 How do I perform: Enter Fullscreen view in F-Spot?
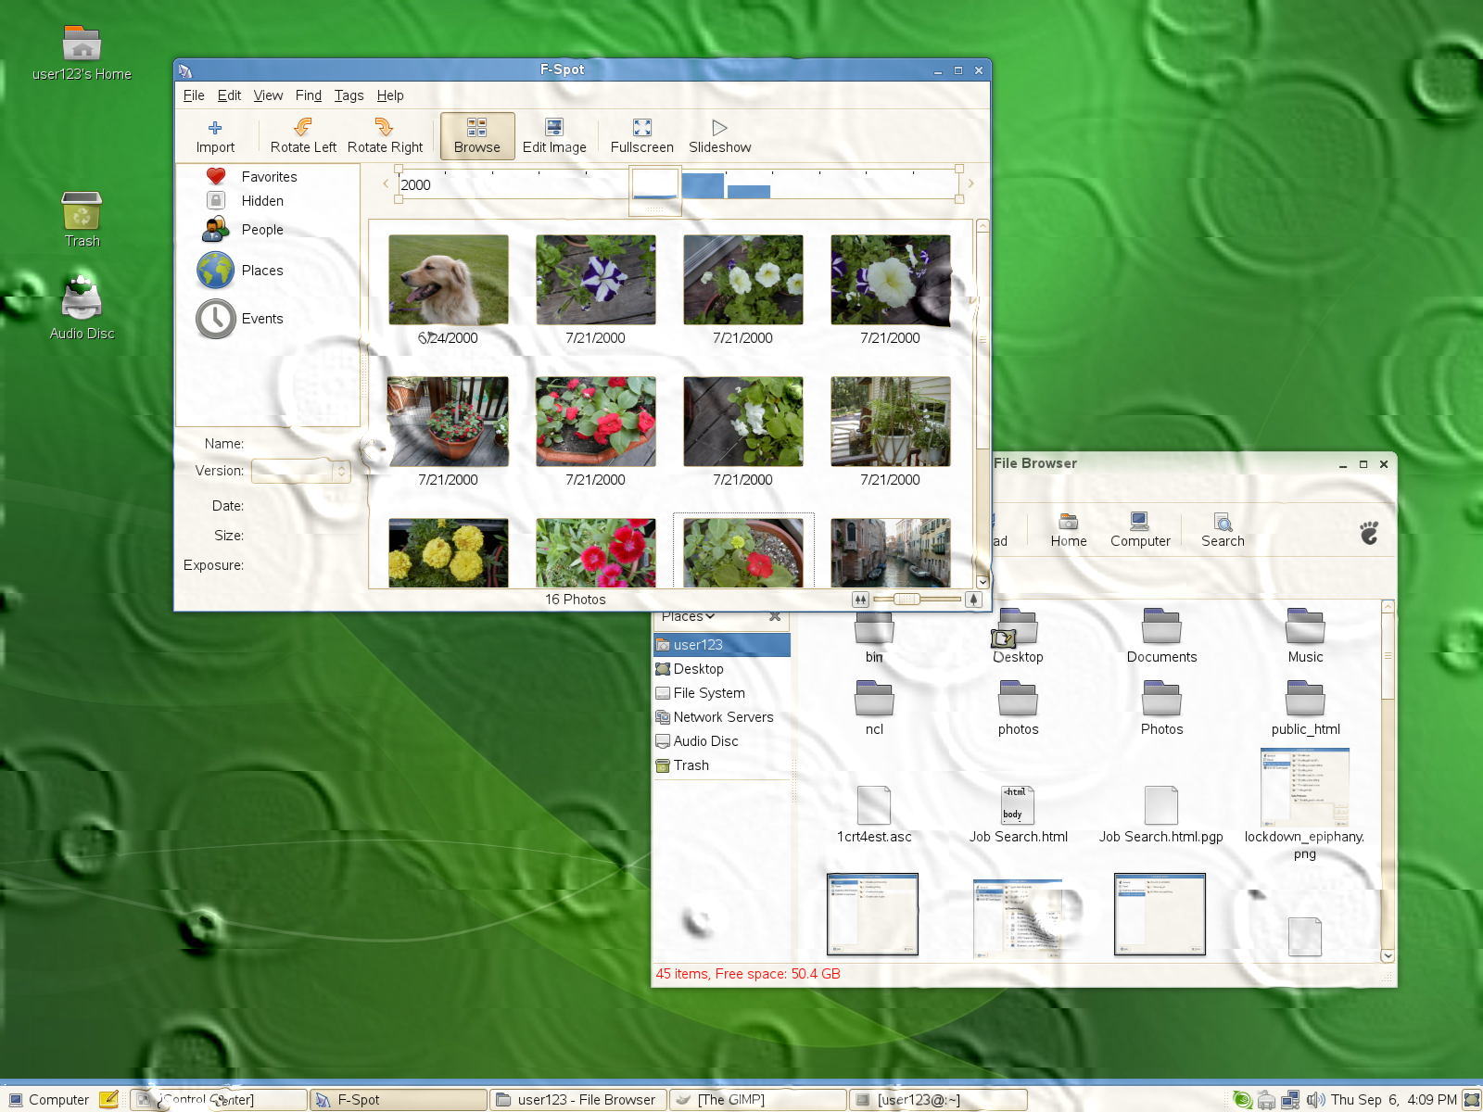(x=641, y=135)
